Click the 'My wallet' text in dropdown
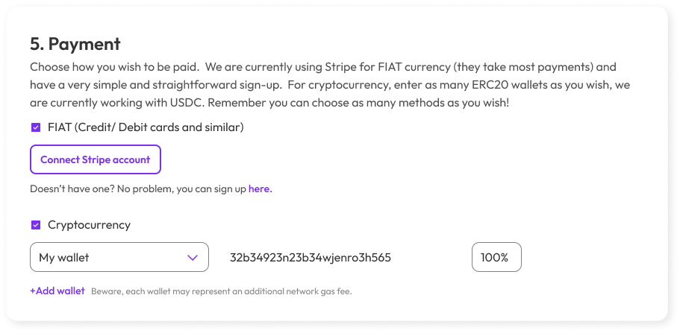Viewport: 680px width, 333px height. tap(64, 258)
